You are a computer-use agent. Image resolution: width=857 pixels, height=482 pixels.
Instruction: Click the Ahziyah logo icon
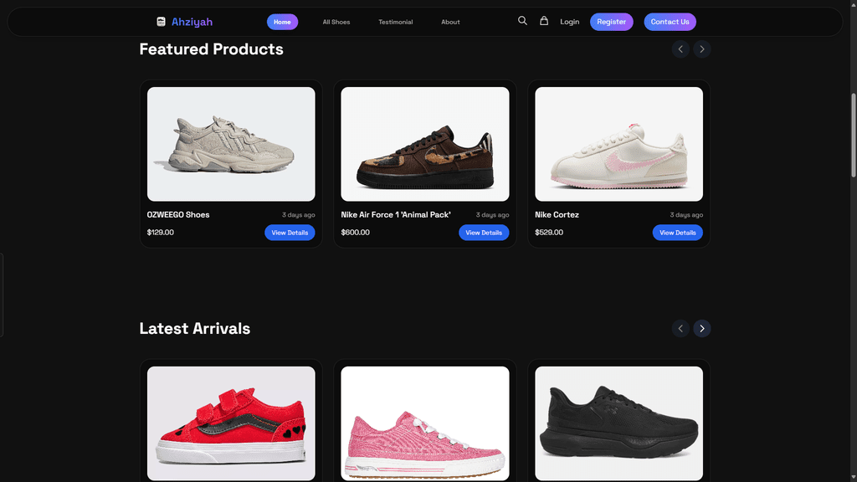pyautogui.click(x=161, y=22)
